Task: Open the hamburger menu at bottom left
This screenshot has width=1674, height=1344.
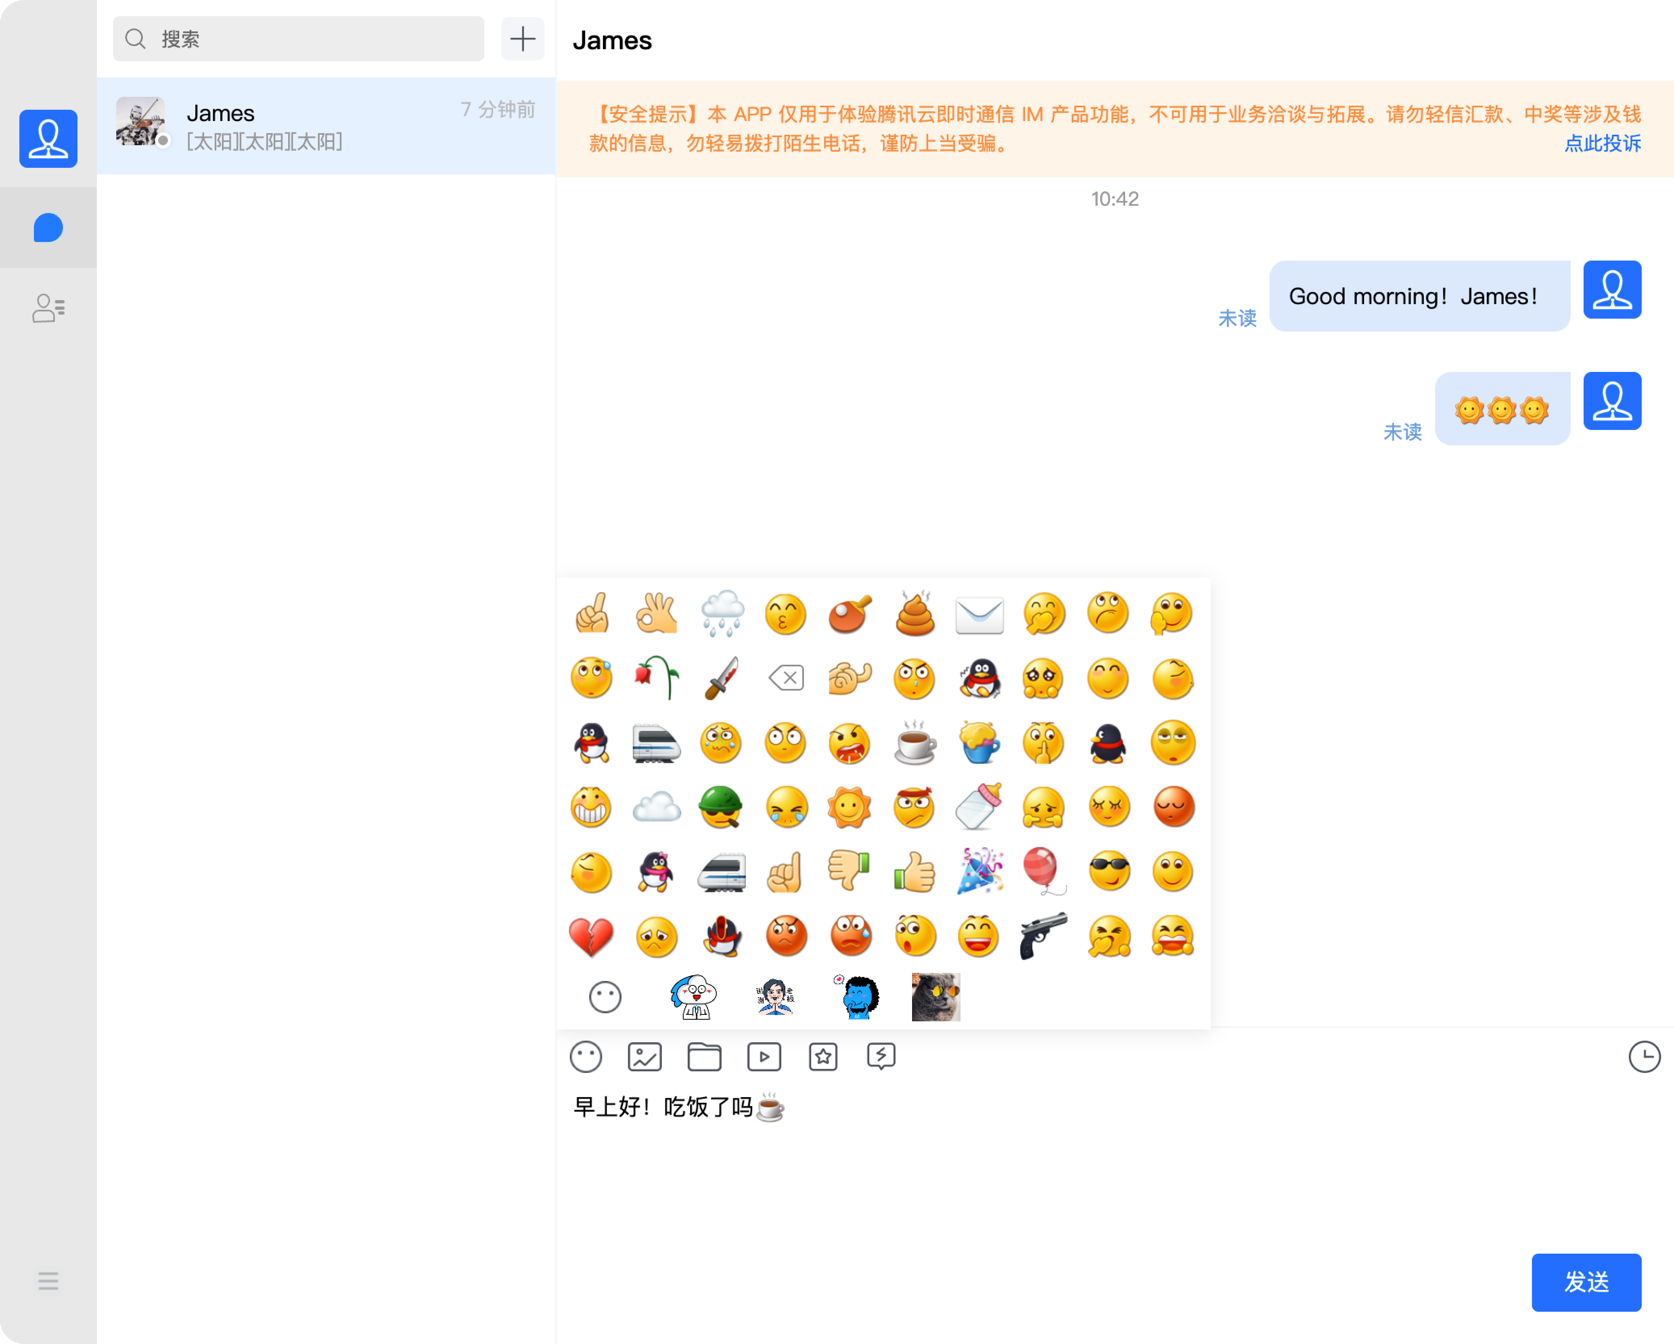Action: pos(48,1281)
